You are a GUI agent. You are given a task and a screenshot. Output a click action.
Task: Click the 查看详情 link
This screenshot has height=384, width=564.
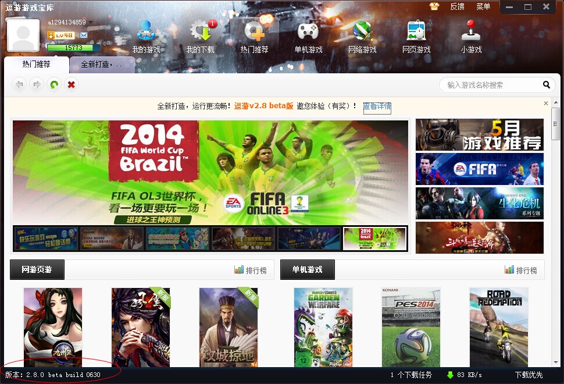377,106
